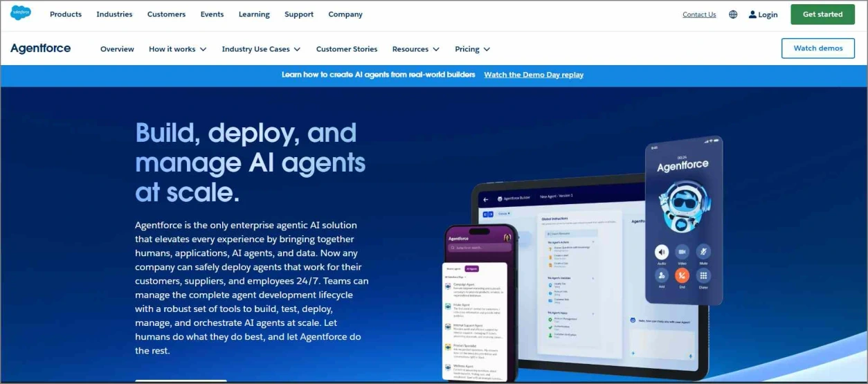Click the Agentforce logo in the sub-navigation
Screen dimensions: 868x384
40,48
